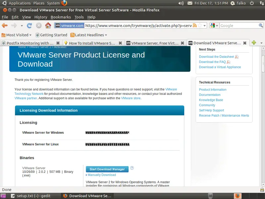The image size is (265, 199).
Task: Open the mail envelope indicator
Action: (x=190, y=3)
